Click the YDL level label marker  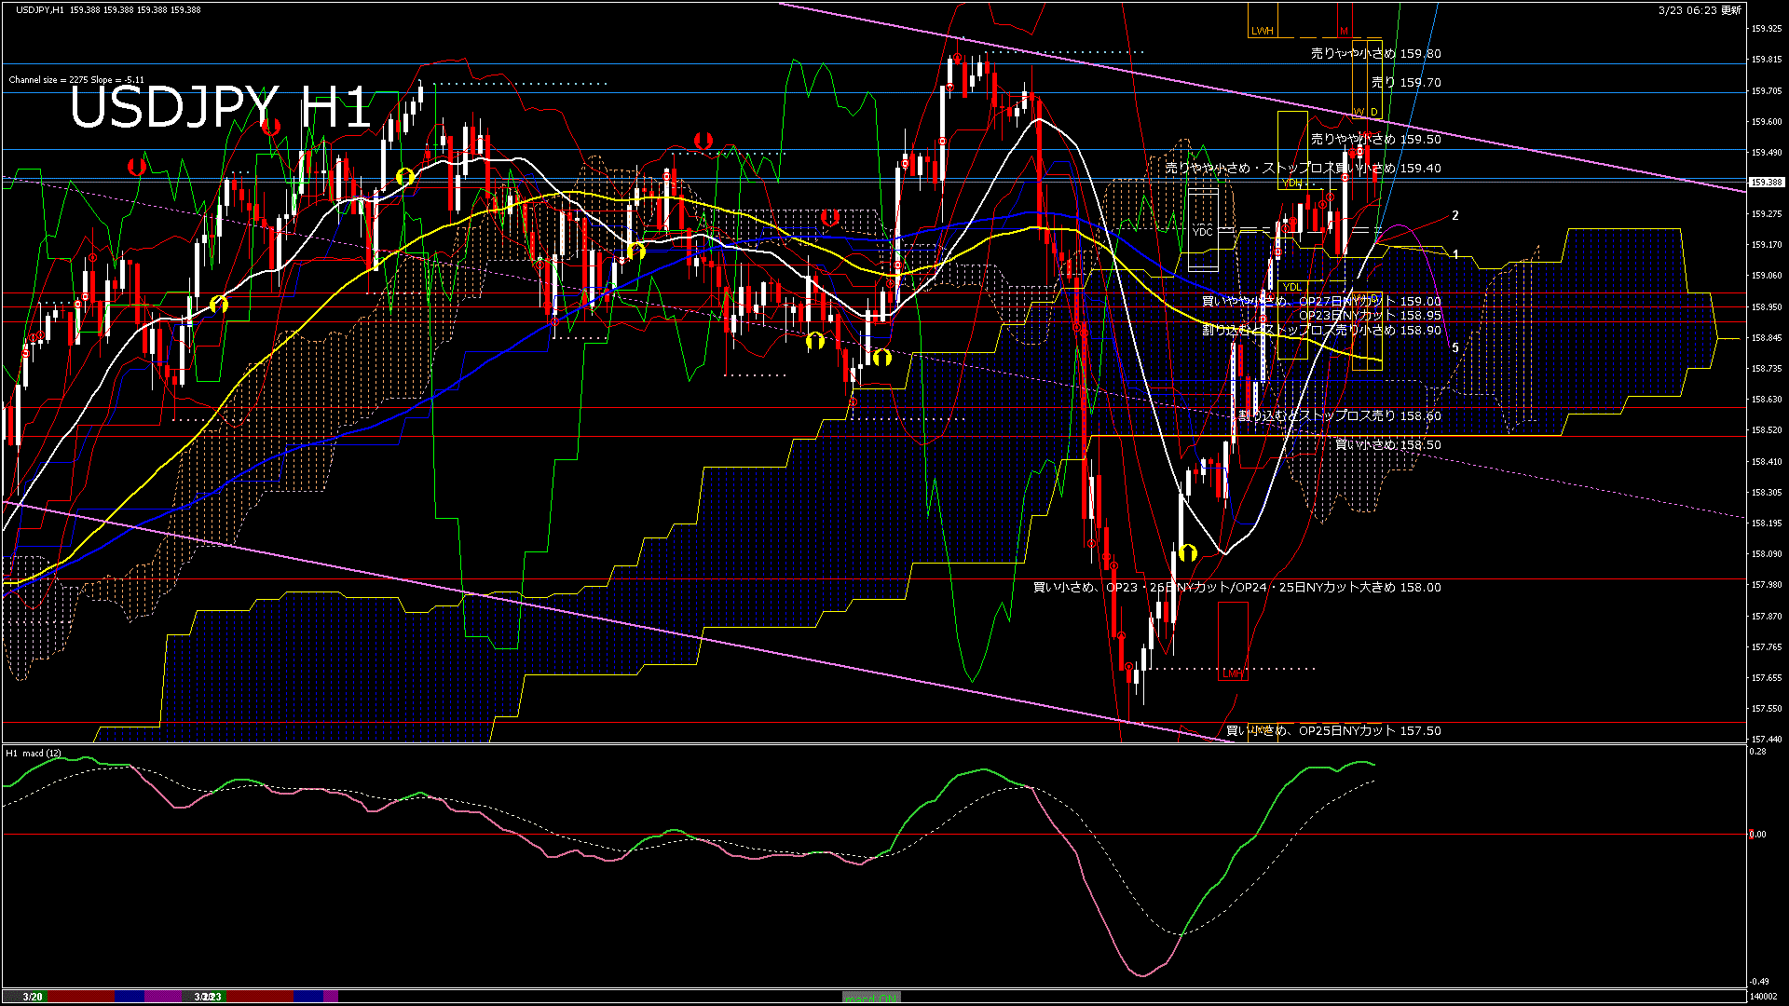pos(1293,287)
